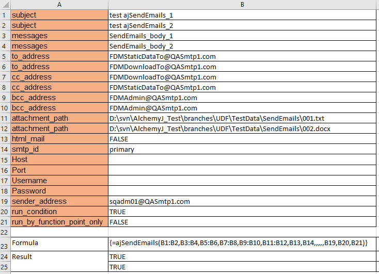Select the Port label cell
This screenshot has height=274, width=379.
point(59,170)
